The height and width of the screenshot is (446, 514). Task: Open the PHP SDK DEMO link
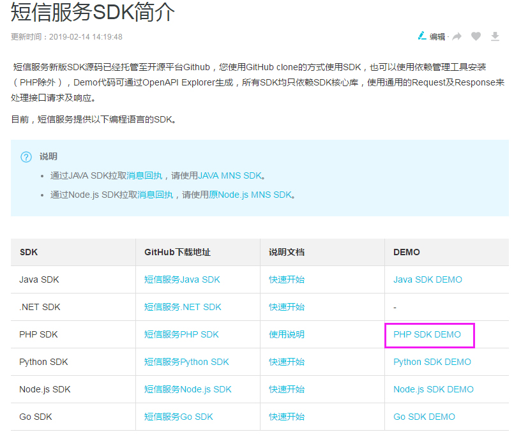427,335
